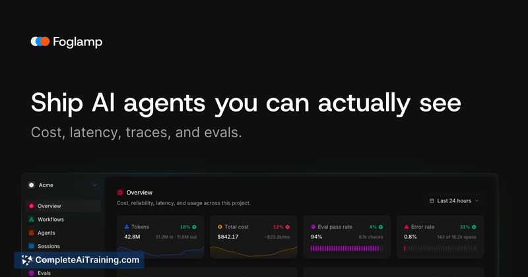
Task: Click the Foglamp brand name text
Action: pyautogui.click(x=78, y=42)
